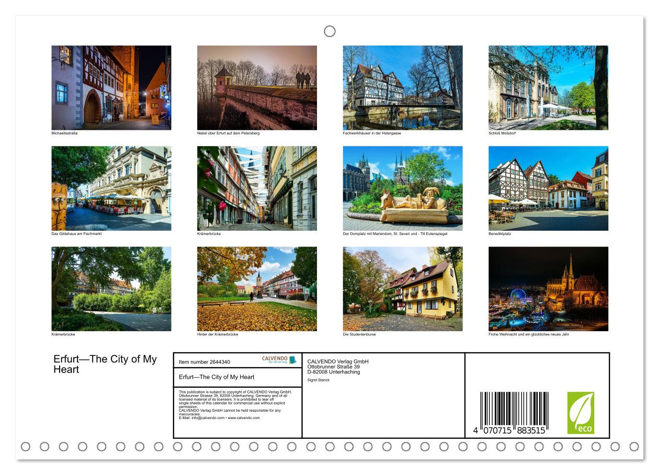Click "Ottobrunner Straße 39" in the publisher address
Image resolution: width=659 pixels, height=475 pixels.
pos(334,366)
